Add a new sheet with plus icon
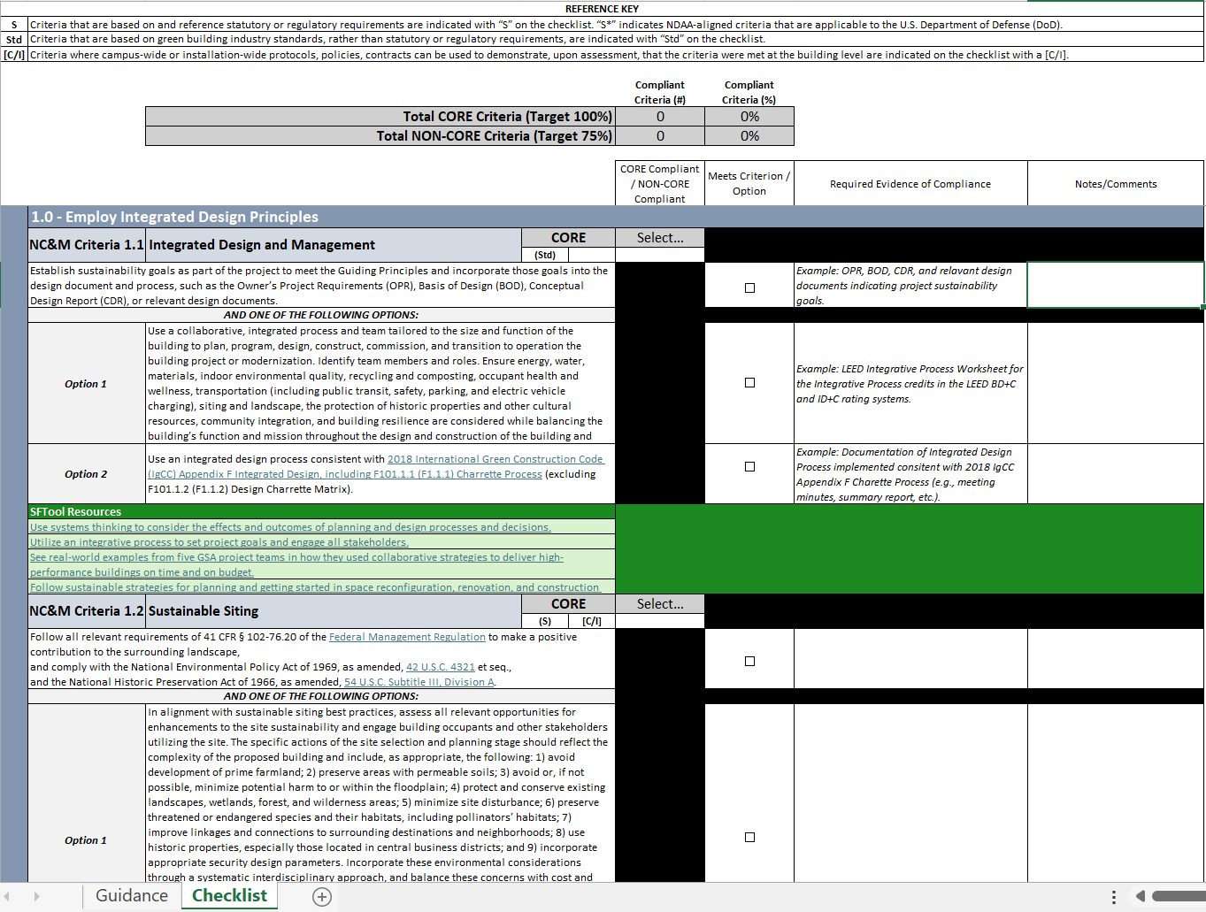This screenshot has width=1206, height=912. 322,897
